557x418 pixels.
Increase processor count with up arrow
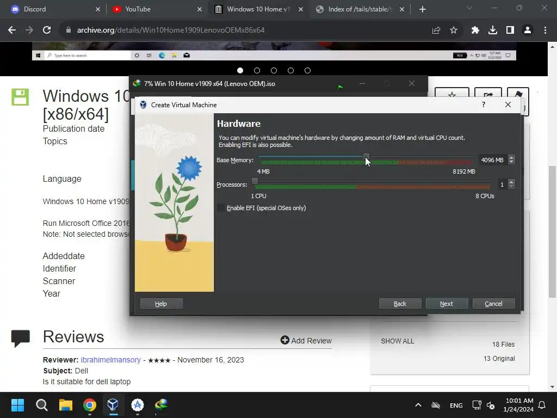point(511,182)
